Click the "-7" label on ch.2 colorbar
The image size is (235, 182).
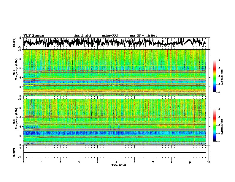[219, 141]
